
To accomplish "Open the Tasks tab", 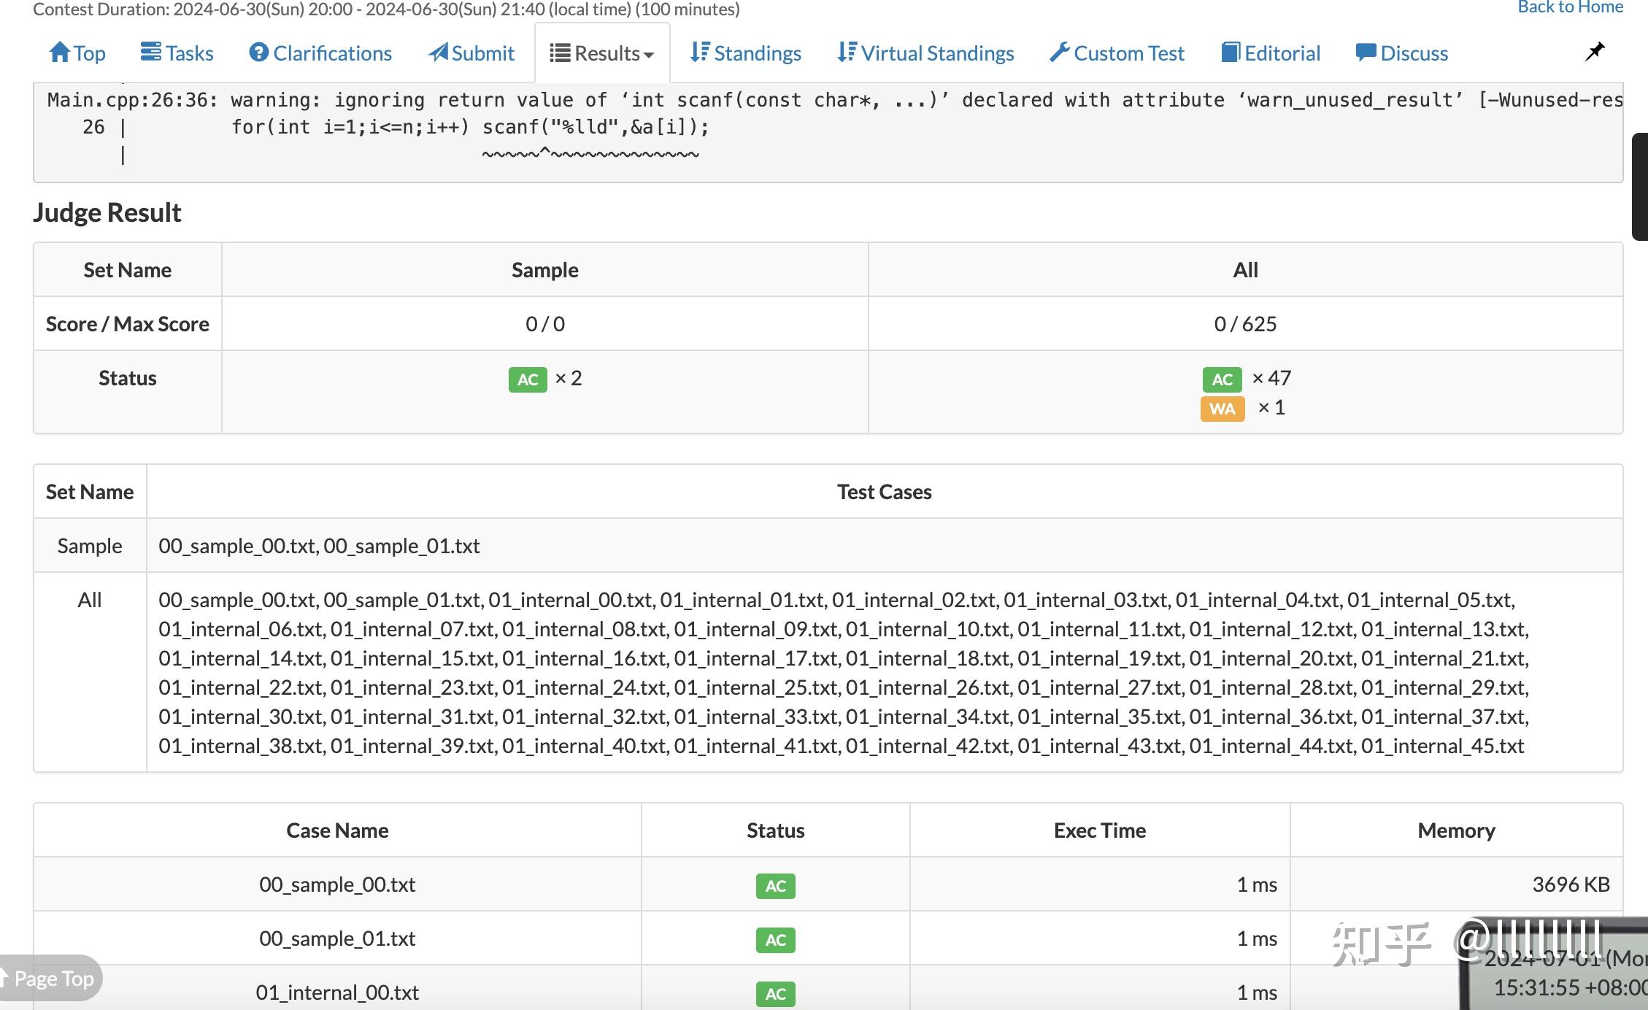I will 189,53.
